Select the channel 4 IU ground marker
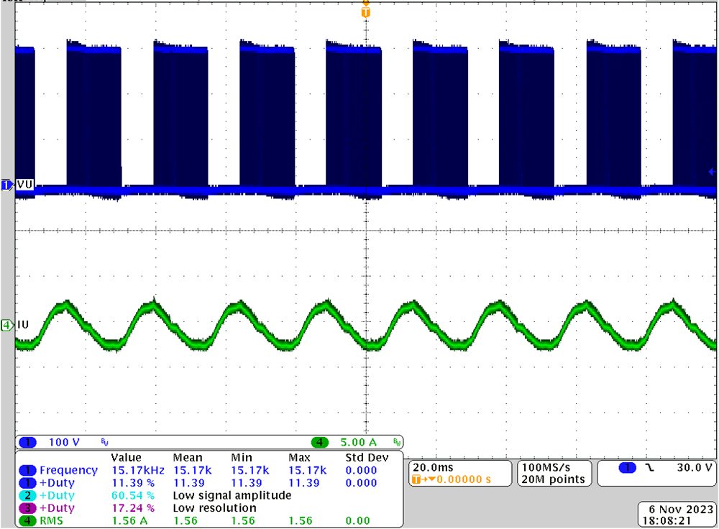719x529 pixels. 7,326
